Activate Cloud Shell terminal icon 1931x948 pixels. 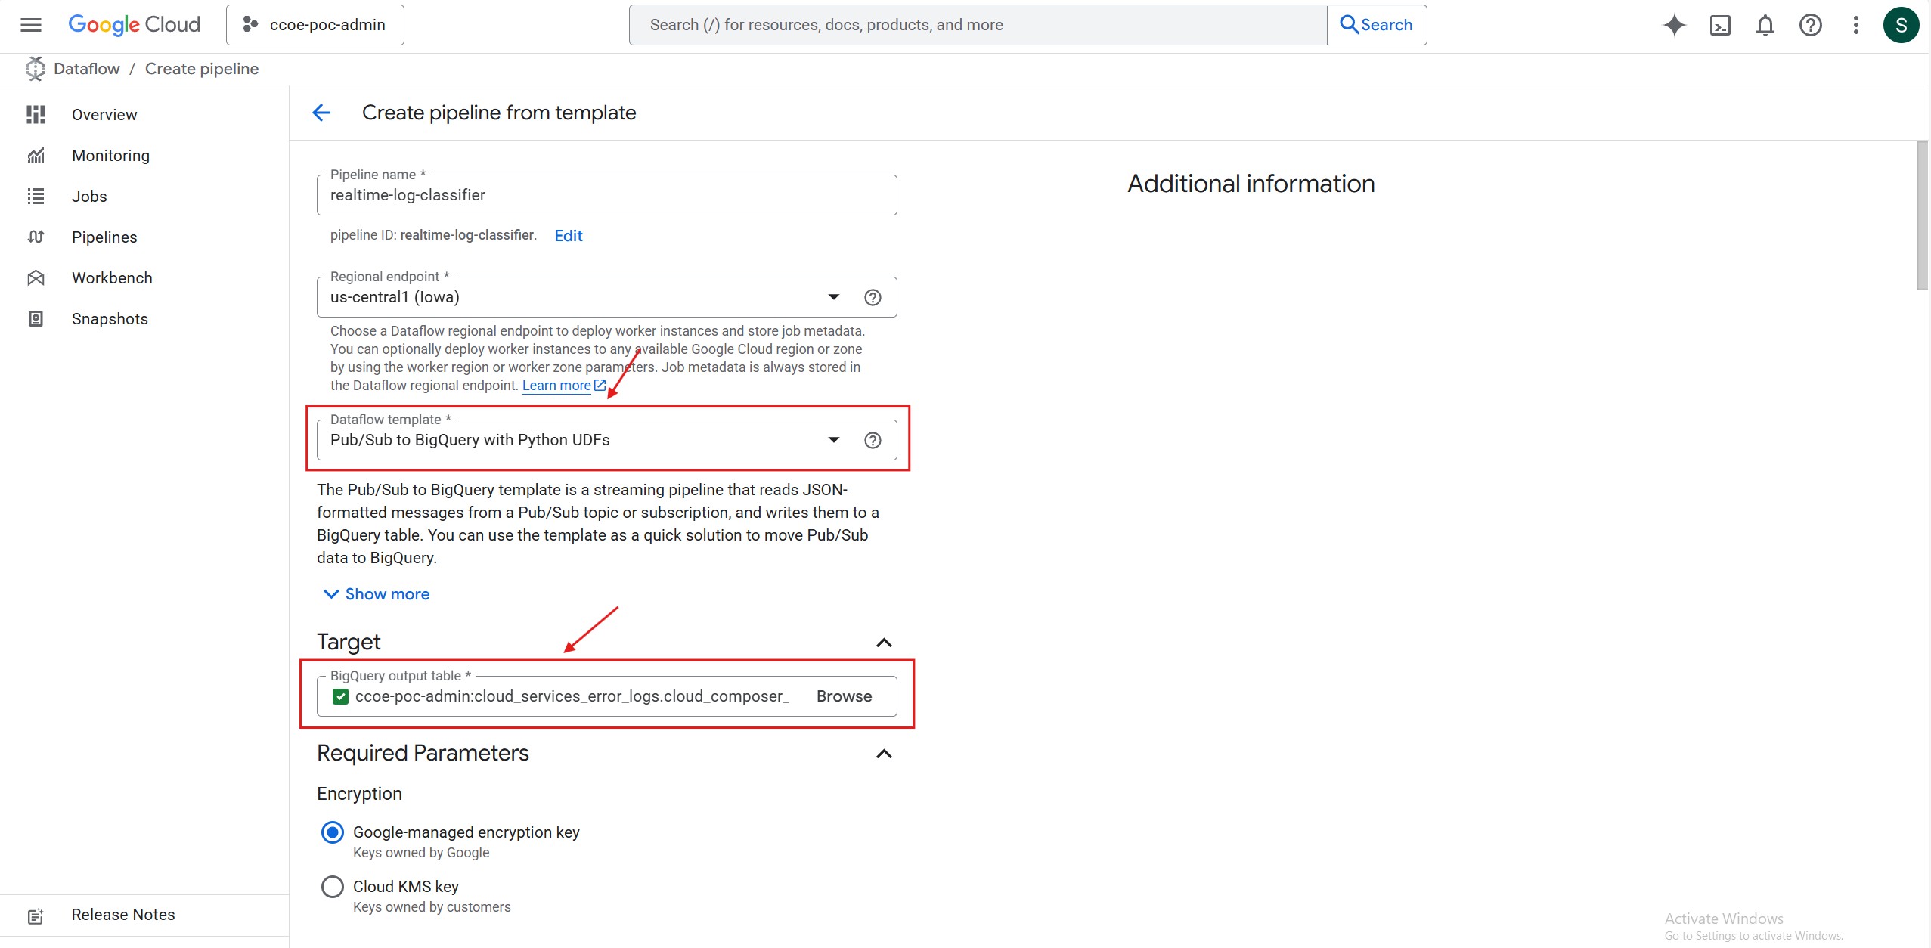[x=1720, y=25]
